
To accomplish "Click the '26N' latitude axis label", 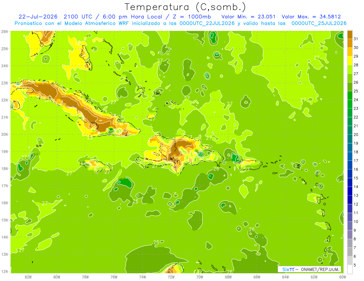I will (x=5, y=32).
